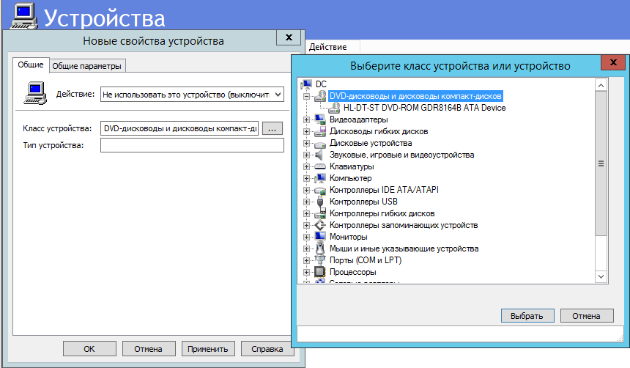
Task: Click the Контроллеры USB icon
Action: pyautogui.click(x=320, y=202)
